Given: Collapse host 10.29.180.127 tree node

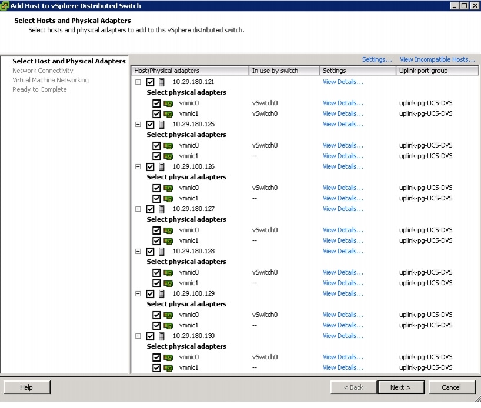Looking at the screenshot, I should tap(138, 209).
